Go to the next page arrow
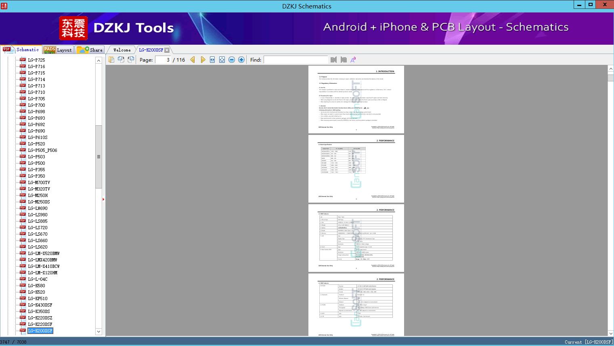This screenshot has height=346, width=614. tap(203, 60)
